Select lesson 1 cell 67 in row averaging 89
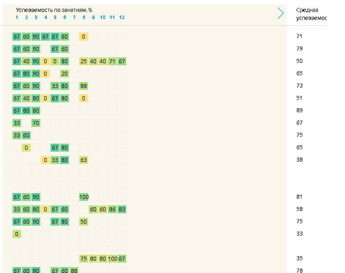 [x=17, y=111]
